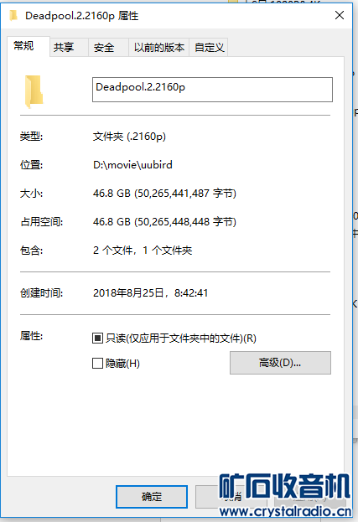Click the 创建时间 date value
The height and width of the screenshot is (522, 358).
(151, 293)
